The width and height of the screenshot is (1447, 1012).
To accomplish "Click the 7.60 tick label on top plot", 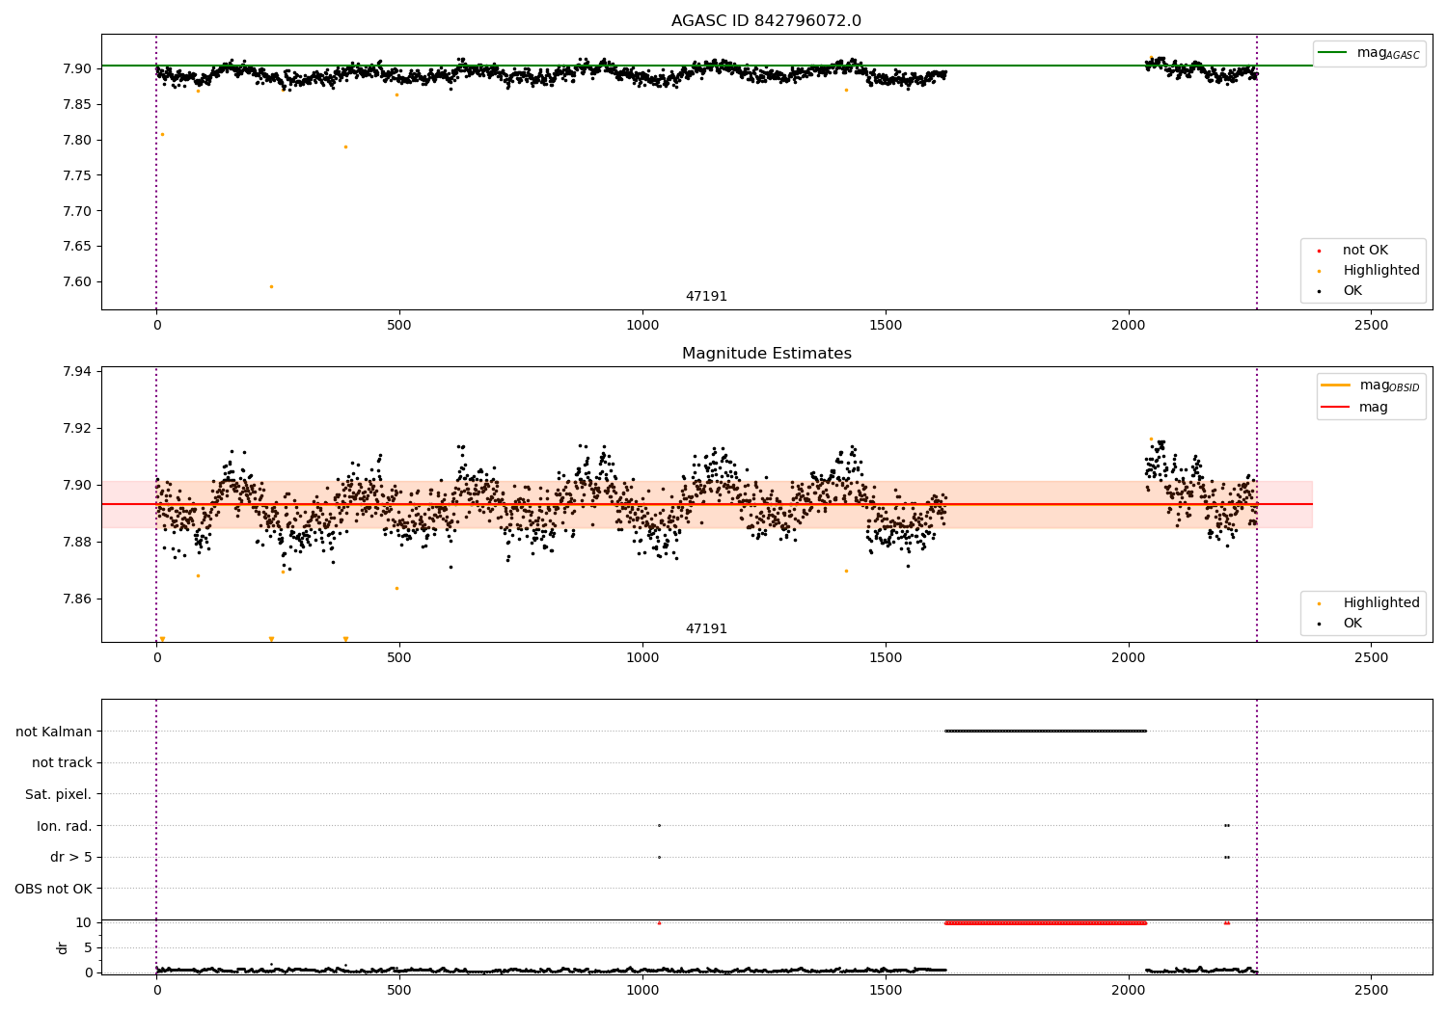I will point(75,282).
